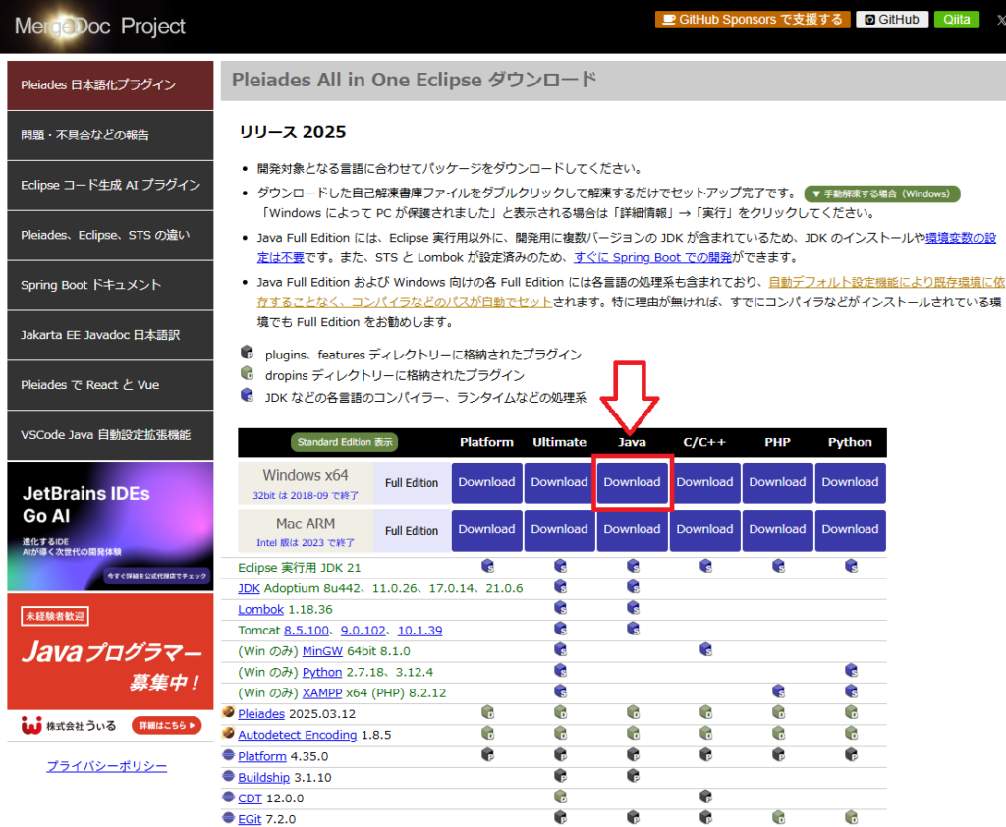The width and height of the screenshot is (1006, 827).
Task: Download Mac ARM C/C++ Full Edition
Action: pyautogui.click(x=704, y=530)
